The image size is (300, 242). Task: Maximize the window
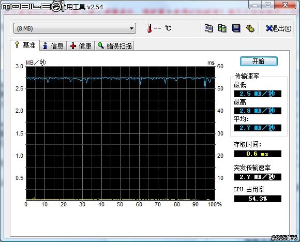(268, 5)
